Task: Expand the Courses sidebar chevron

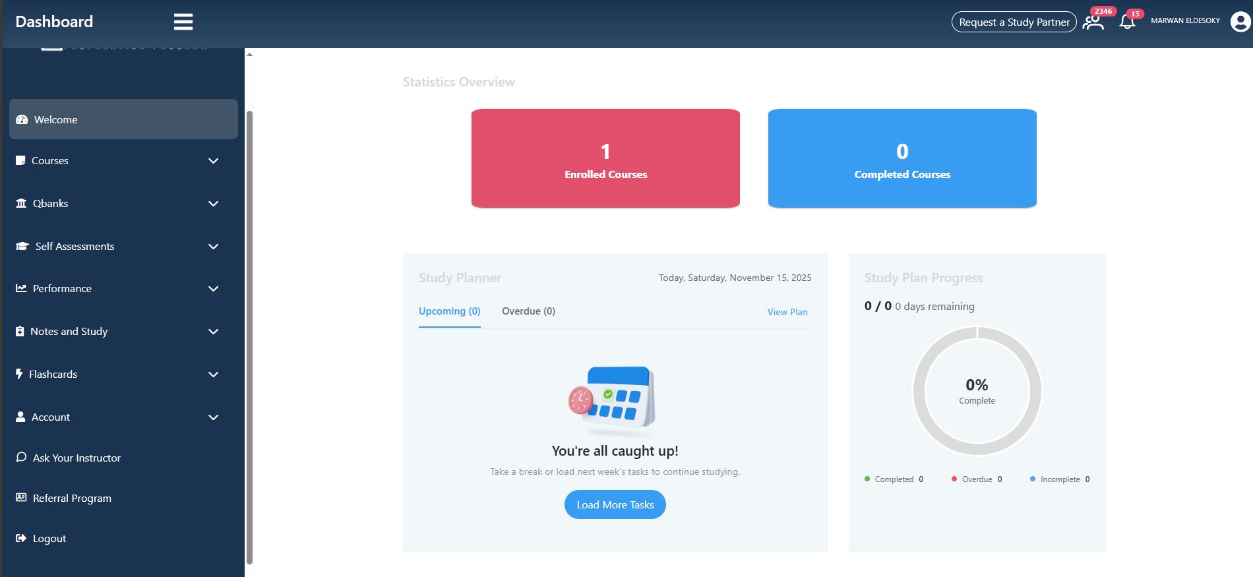Action: coord(213,161)
